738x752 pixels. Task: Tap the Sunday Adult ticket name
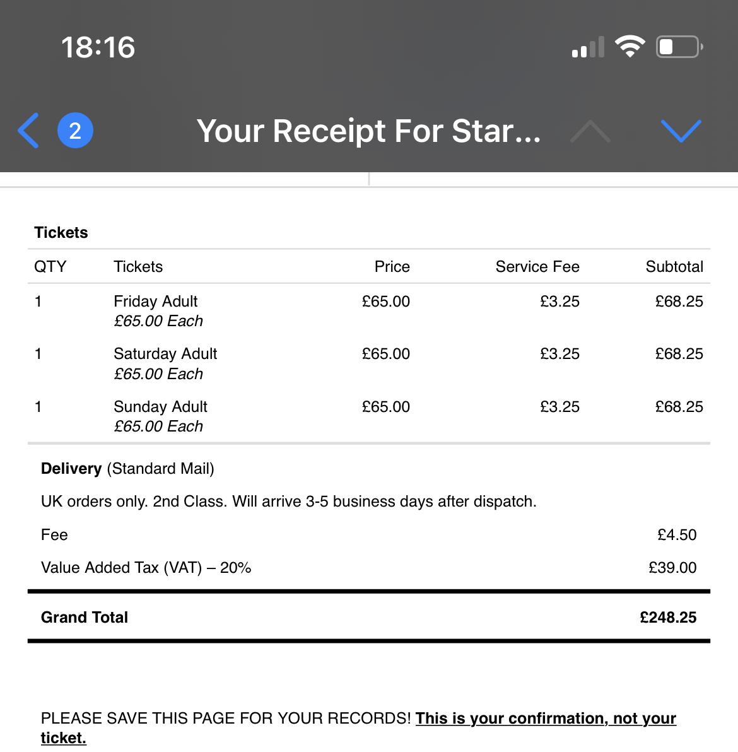pyautogui.click(x=160, y=406)
